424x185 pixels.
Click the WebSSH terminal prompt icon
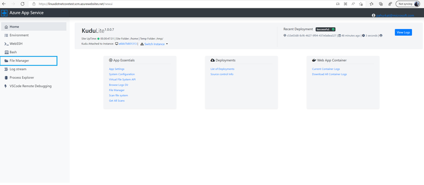click(x=6, y=44)
